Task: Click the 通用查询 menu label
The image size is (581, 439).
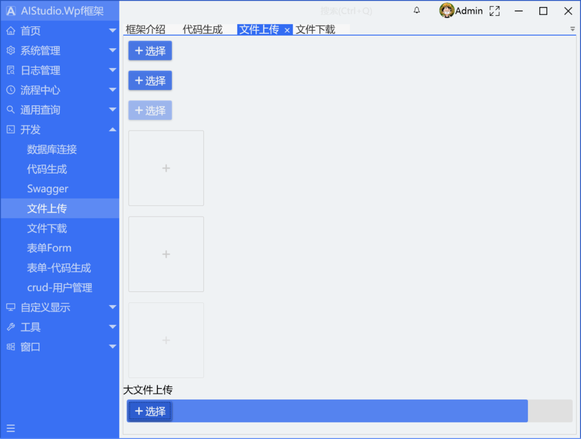Action: pos(41,109)
